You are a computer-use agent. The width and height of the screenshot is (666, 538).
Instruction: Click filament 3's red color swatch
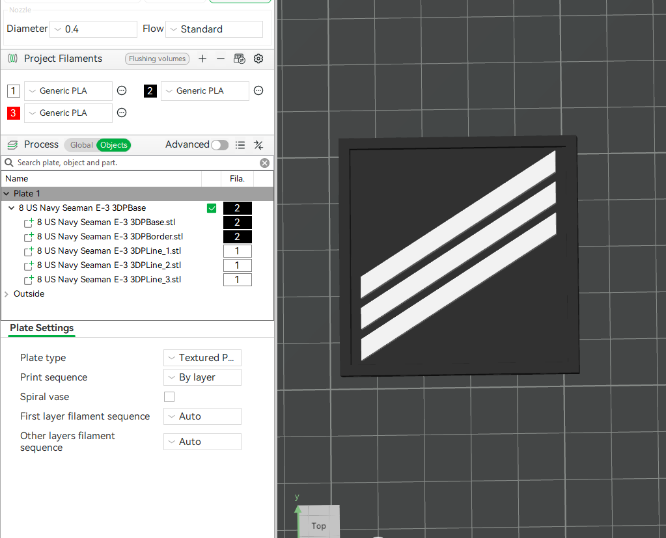(x=13, y=113)
